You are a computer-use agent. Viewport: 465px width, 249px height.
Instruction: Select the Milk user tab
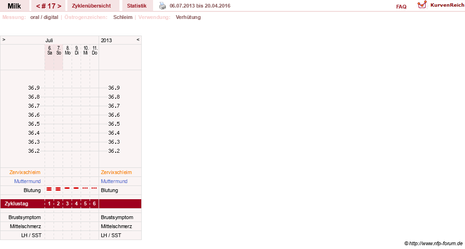pyautogui.click(x=14, y=6)
